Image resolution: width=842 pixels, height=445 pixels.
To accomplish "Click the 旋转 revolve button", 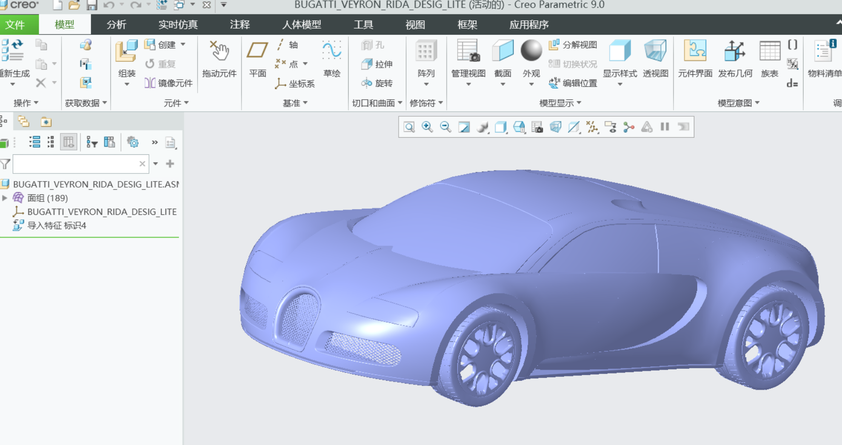I will tap(377, 83).
